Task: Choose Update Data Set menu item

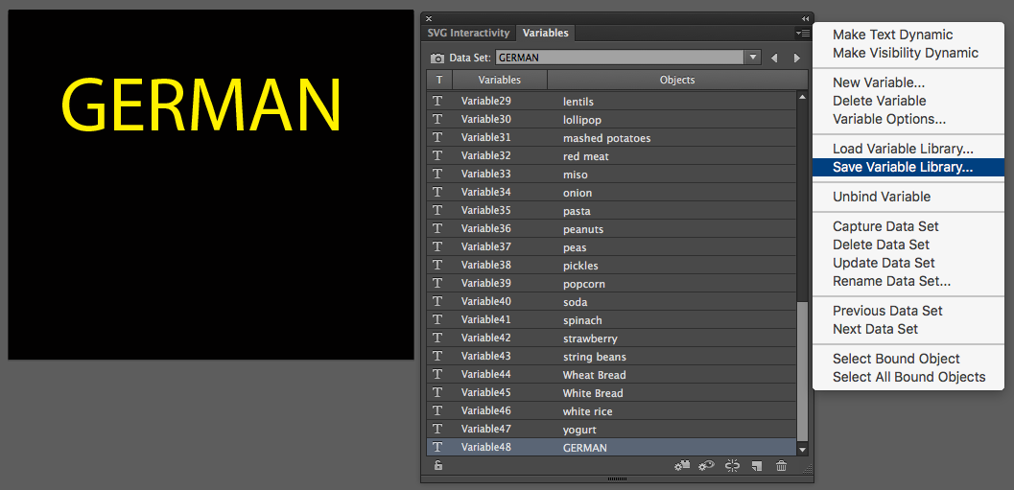Action: point(884,263)
